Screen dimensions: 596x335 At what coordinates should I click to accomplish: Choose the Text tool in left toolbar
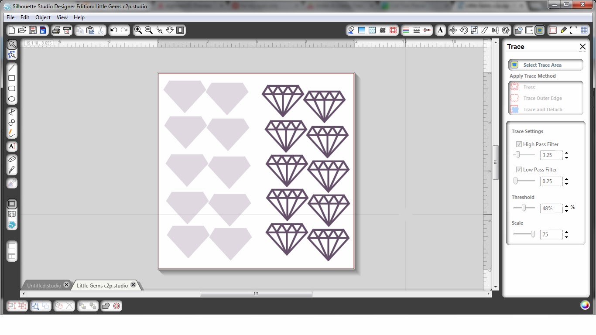point(12,146)
